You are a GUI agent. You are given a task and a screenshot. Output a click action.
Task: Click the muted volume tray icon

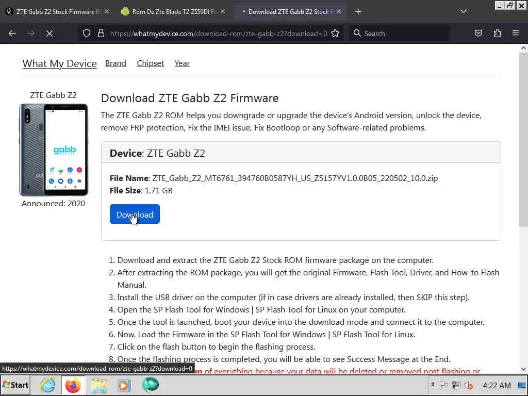pyautogui.click(x=468, y=385)
